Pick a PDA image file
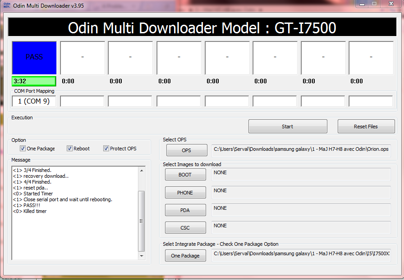Viewport: 404px width, 280px height. [x=185, y=210]
